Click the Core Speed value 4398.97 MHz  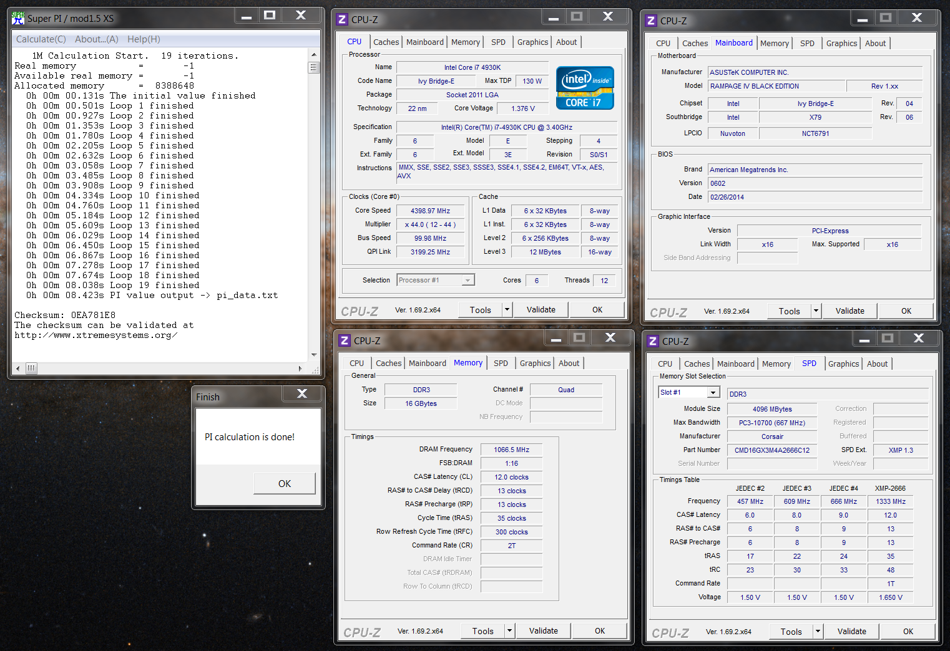430,211
